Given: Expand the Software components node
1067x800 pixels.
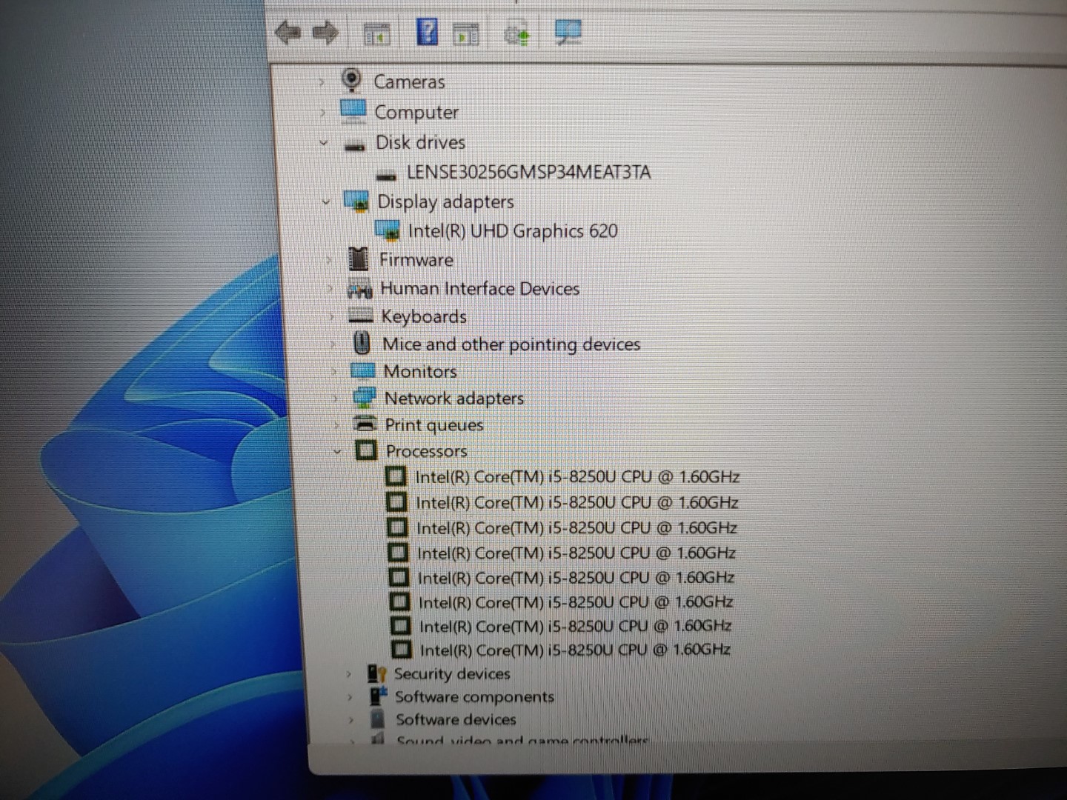Looking at the screenshot, I should tap(350, 697).
